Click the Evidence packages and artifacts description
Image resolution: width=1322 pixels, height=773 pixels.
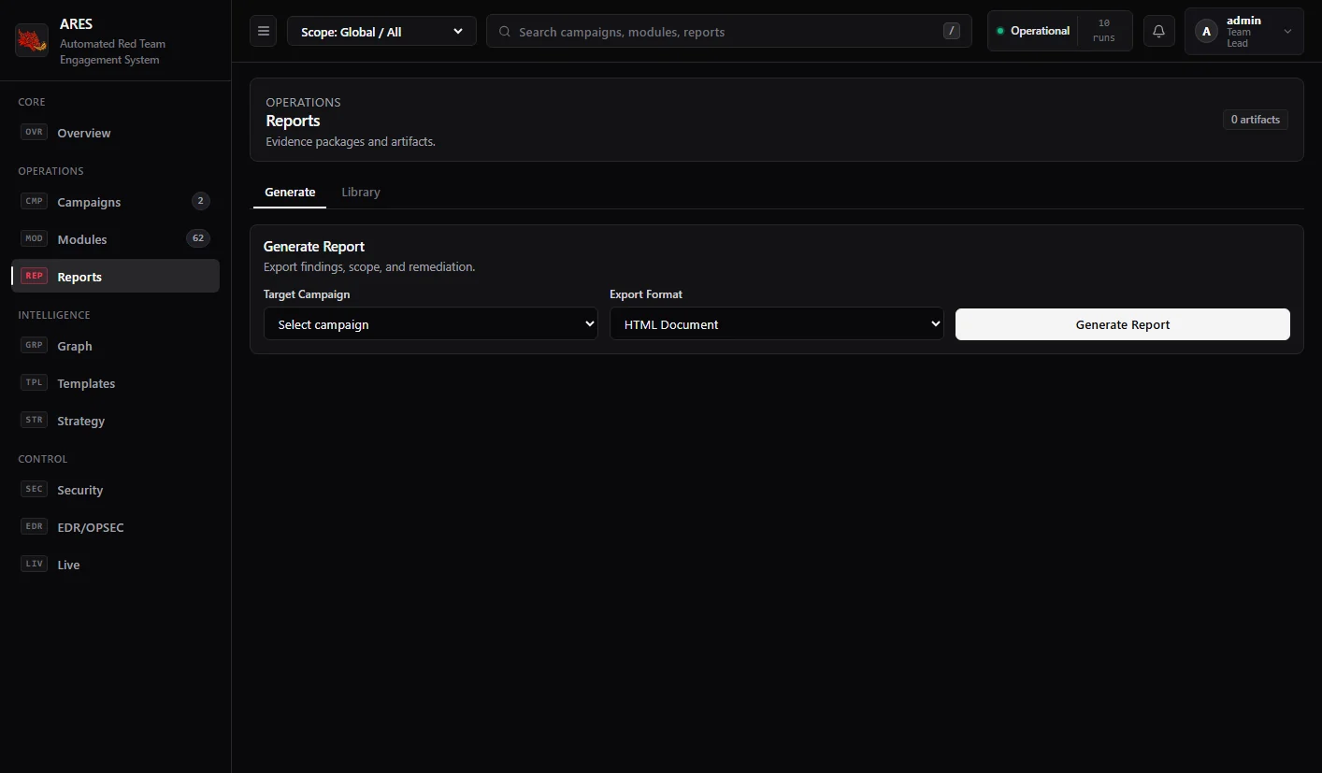tap(351, 142)
